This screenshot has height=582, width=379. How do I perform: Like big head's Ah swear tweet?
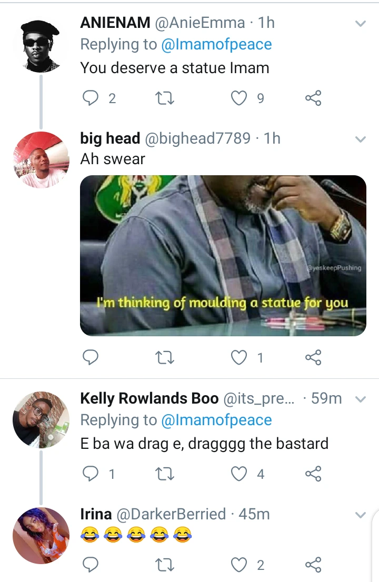pyautogui.click(x=238, y=357)
